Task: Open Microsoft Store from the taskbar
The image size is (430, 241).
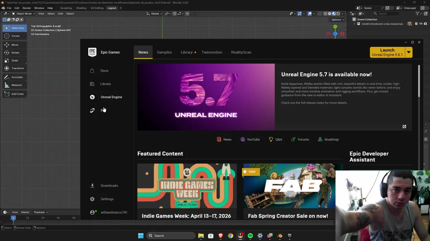Action: click(211, 236)
